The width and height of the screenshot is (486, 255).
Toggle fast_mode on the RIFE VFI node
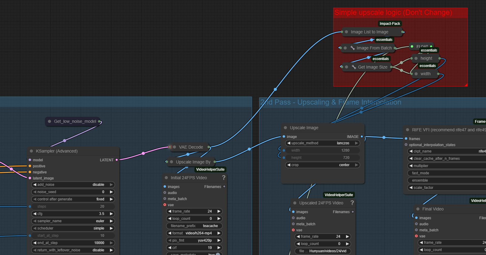[447, 173]
